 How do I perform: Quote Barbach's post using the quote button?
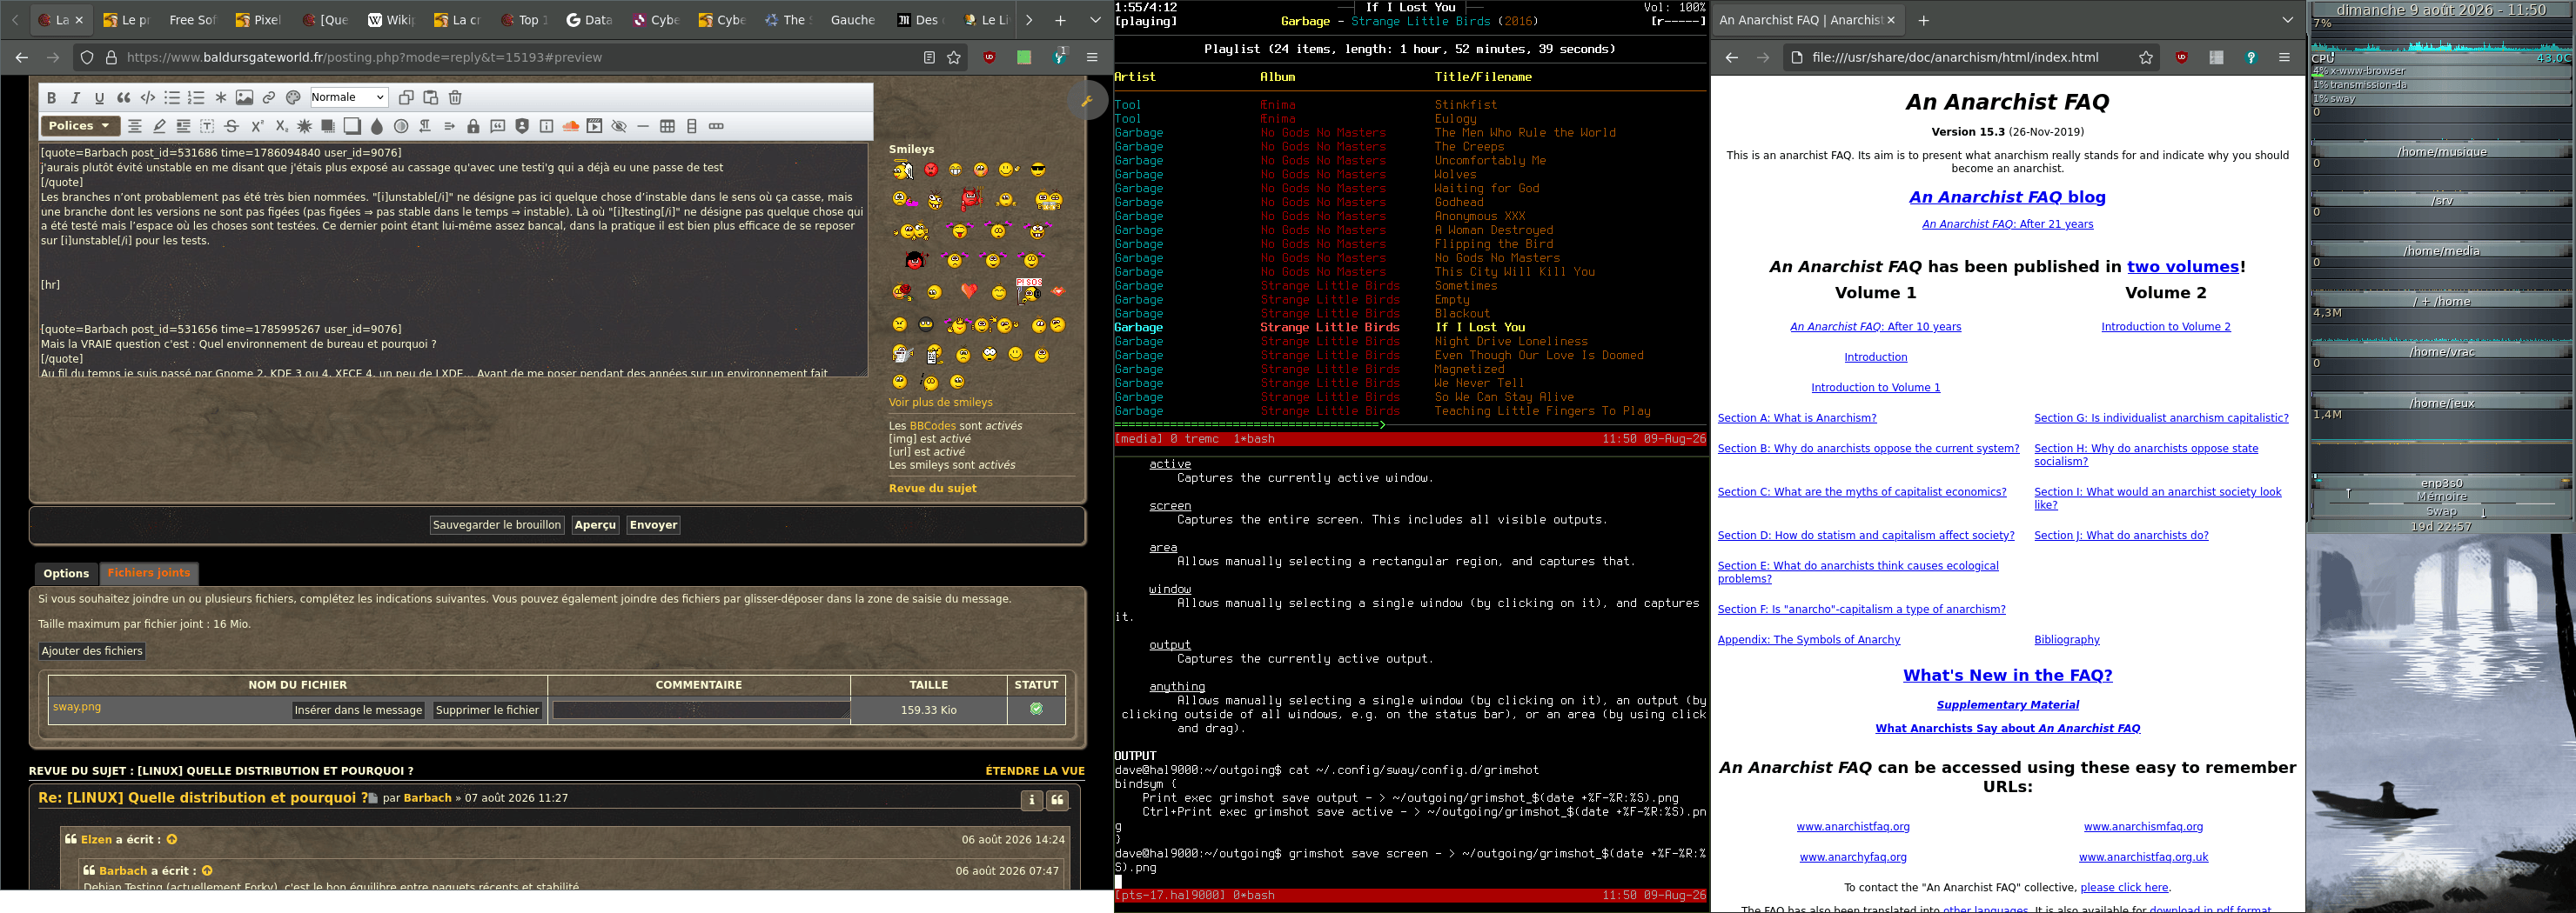(x=1057, y=800)
